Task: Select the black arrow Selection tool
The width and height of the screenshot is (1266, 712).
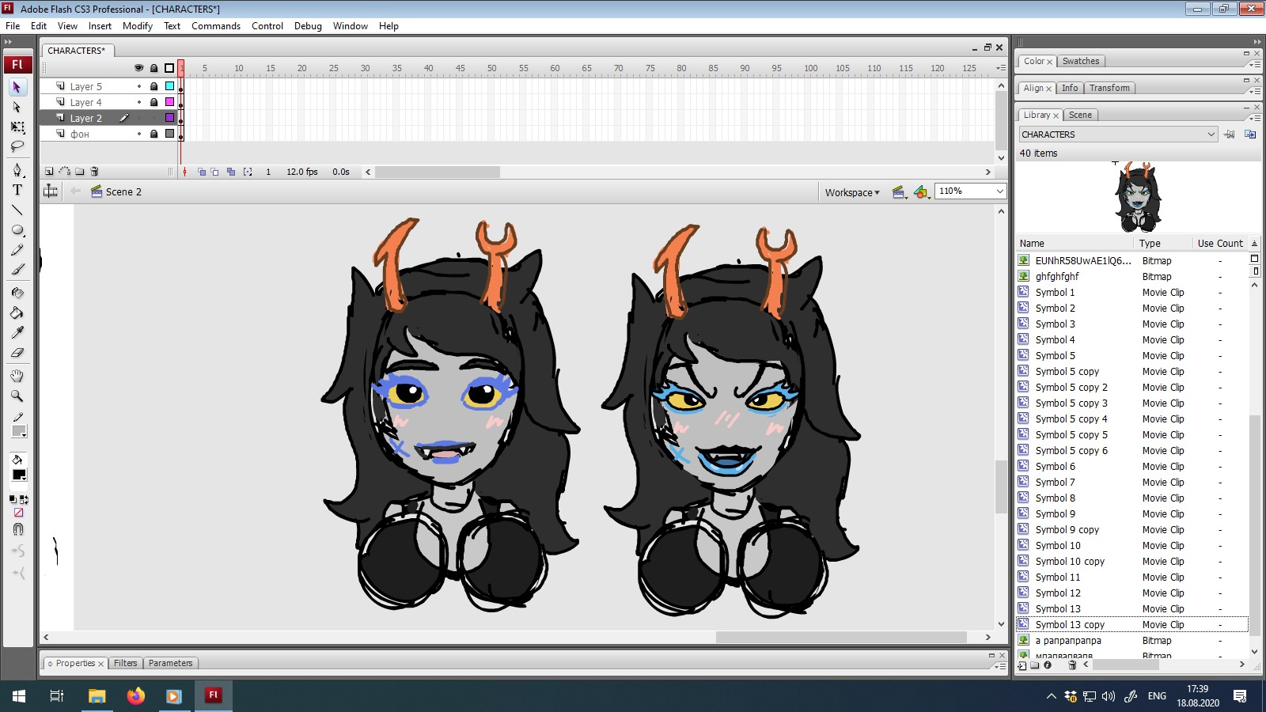Action: [17, 87]
